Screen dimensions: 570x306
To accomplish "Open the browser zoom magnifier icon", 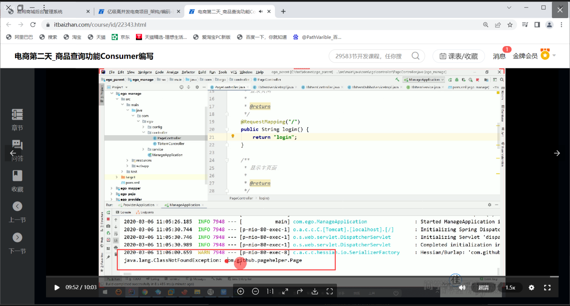I will [x=486, y=25].
